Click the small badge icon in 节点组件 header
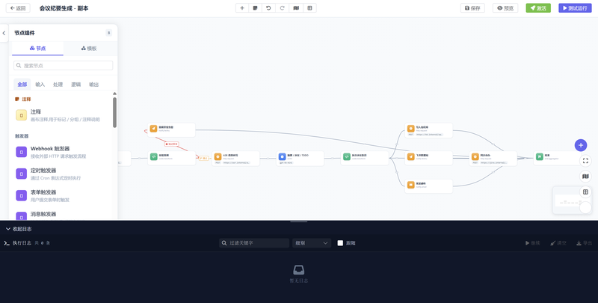The width and height of the screenshot is (598, 303). click(108, 33)
